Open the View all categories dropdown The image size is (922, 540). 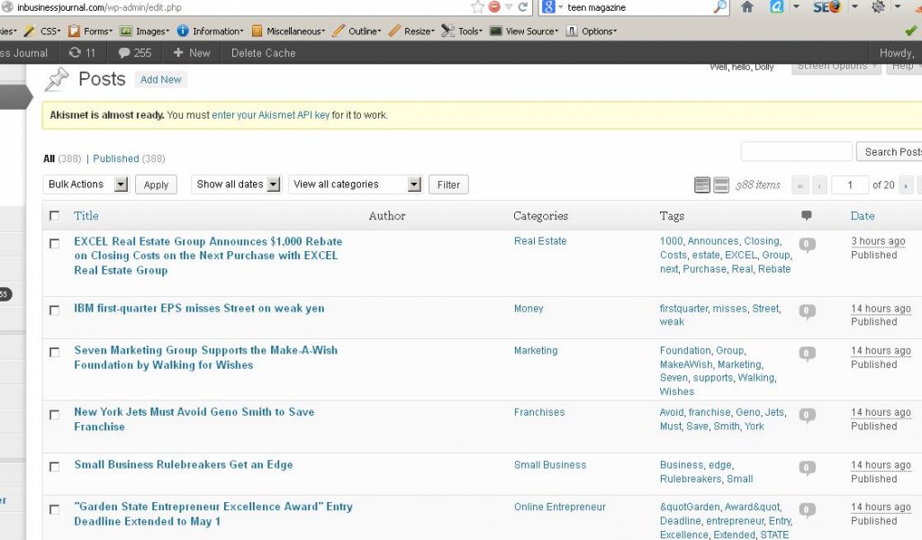[x=355, y=184]
